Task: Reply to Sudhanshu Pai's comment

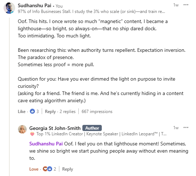Action: pos(50,112)
